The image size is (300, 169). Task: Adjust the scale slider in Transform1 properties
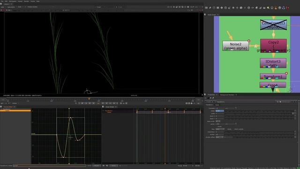click(259, 114)
